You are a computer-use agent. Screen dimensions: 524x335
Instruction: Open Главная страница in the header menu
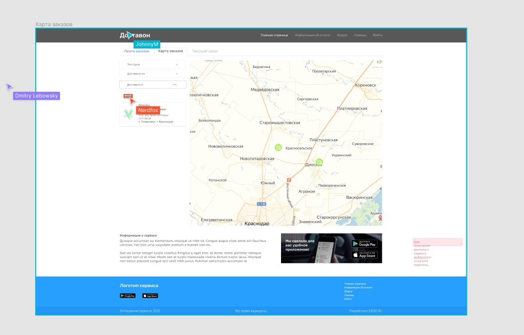point(274,35)
